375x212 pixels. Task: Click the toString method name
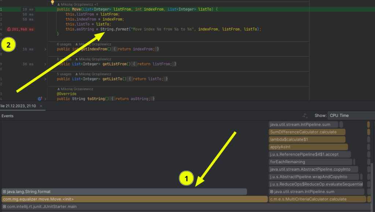96,99
